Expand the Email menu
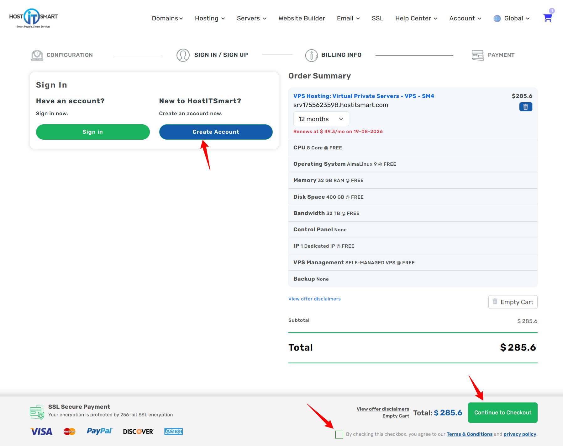563x446 pixels. [348, 19]
